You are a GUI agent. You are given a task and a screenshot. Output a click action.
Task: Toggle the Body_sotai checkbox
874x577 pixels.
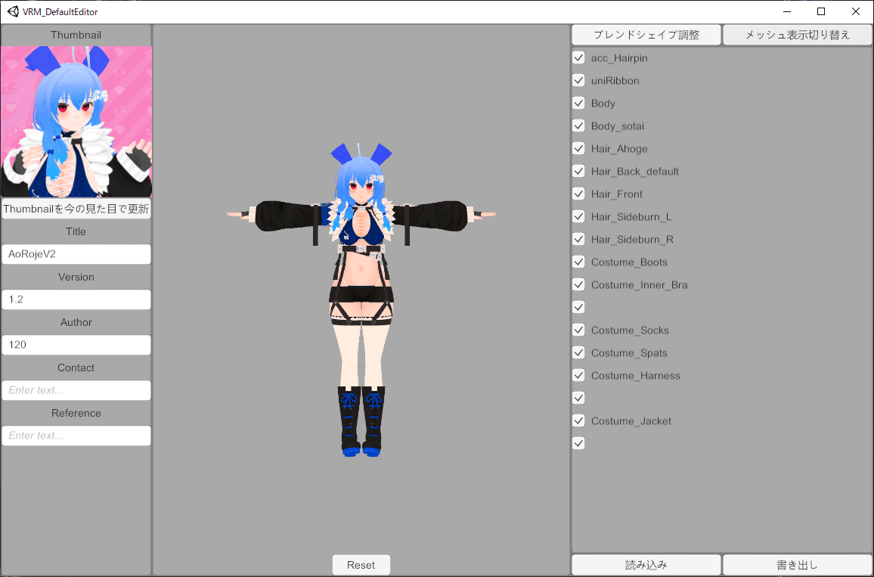coord(578,126)
